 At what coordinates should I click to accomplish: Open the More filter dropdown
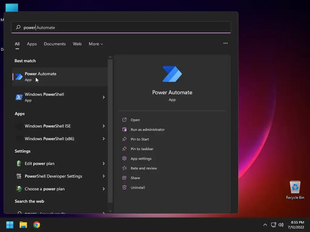pyautogui.click(x=96, y=44)
